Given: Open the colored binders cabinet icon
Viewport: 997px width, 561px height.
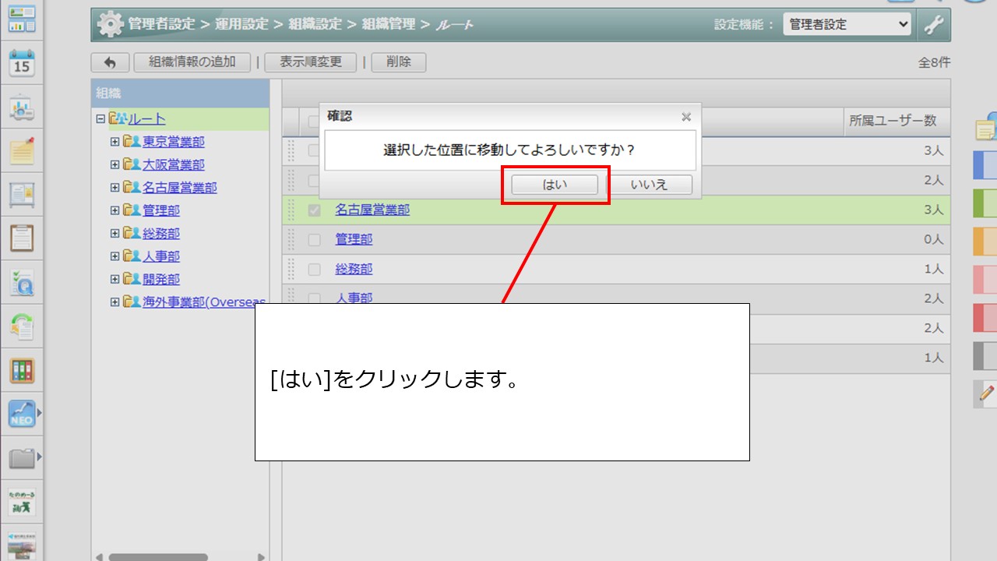Looking at the screenshot, I should [22, 371].
